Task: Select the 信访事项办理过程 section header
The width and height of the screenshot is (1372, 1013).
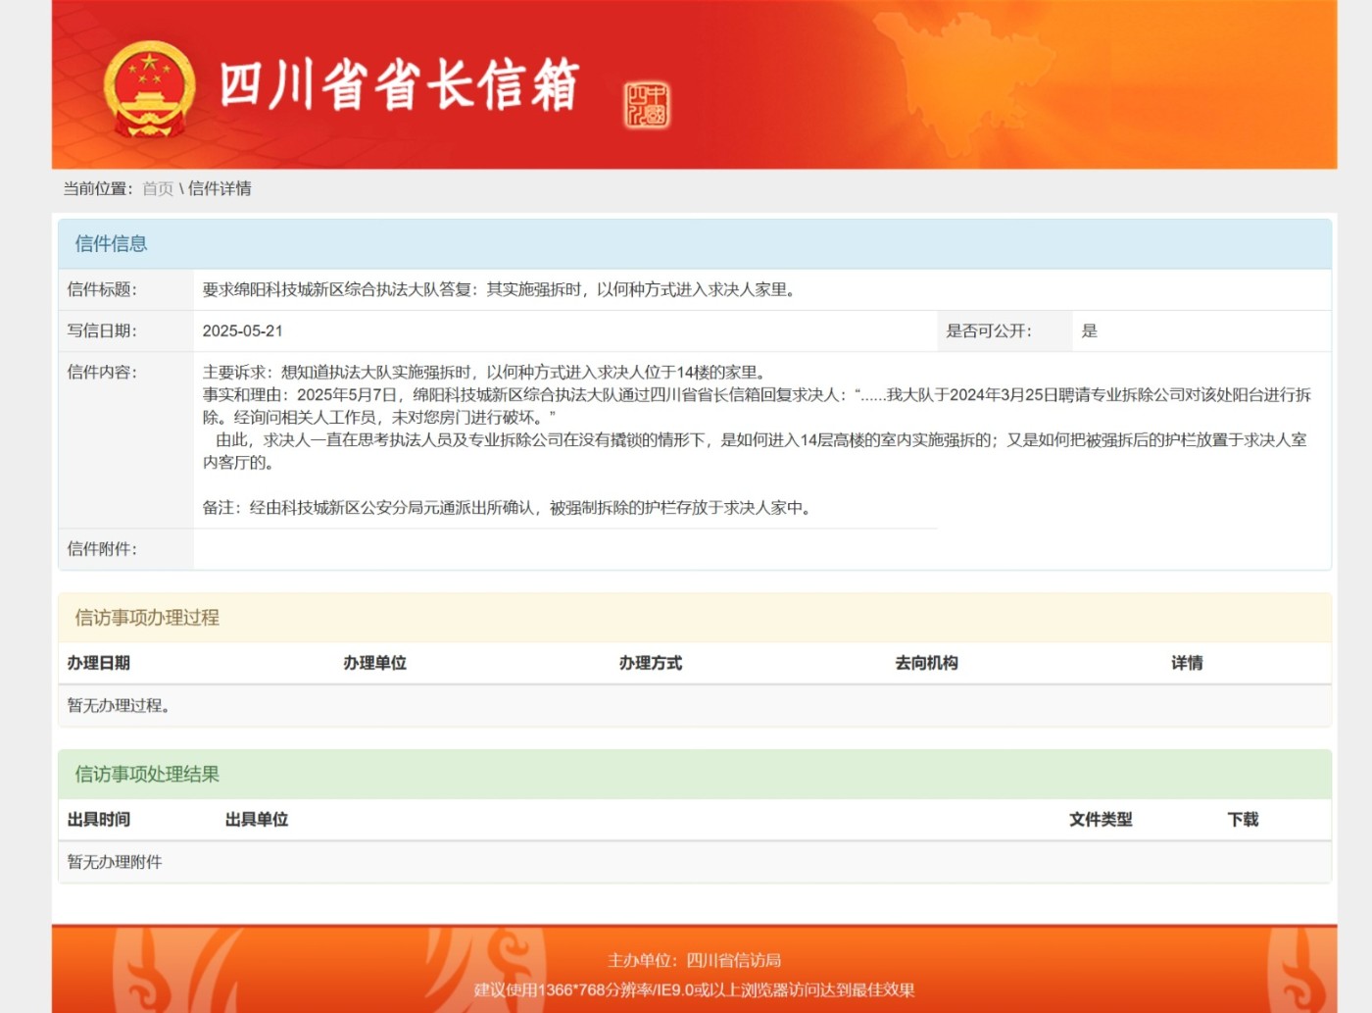Action: pos(147,618)
